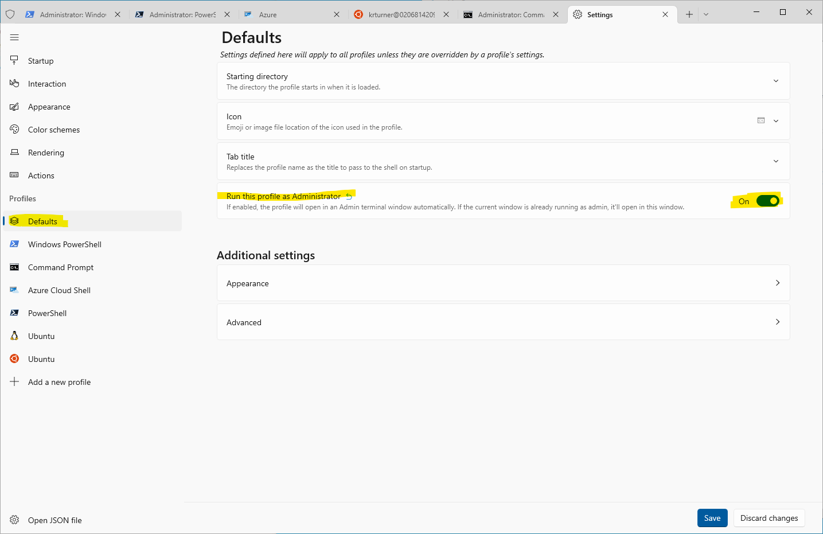Click the Command Prompt profile icon
The width and height of the screenshot is (823, 534).
(x=14, y=267)
